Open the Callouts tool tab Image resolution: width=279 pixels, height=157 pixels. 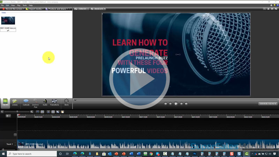coord(26,102)
